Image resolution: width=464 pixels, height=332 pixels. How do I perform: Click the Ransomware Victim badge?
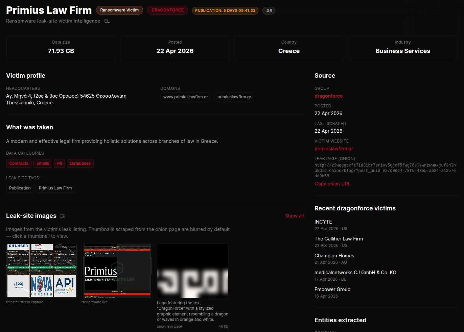point(119,10)
